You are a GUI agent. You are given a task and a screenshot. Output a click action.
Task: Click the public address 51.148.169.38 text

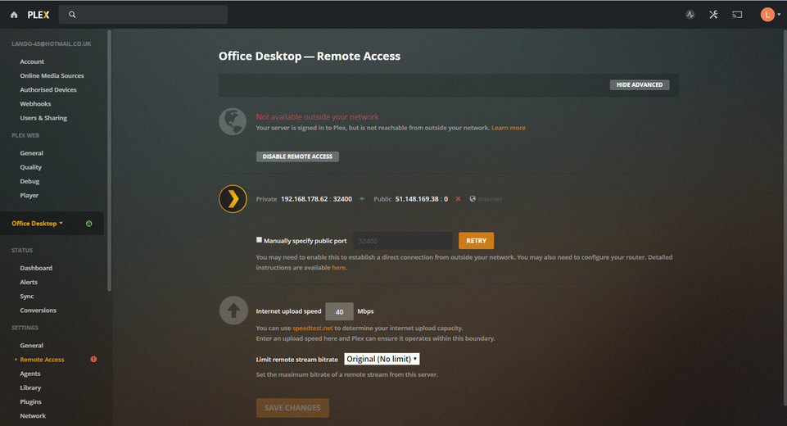417,199
